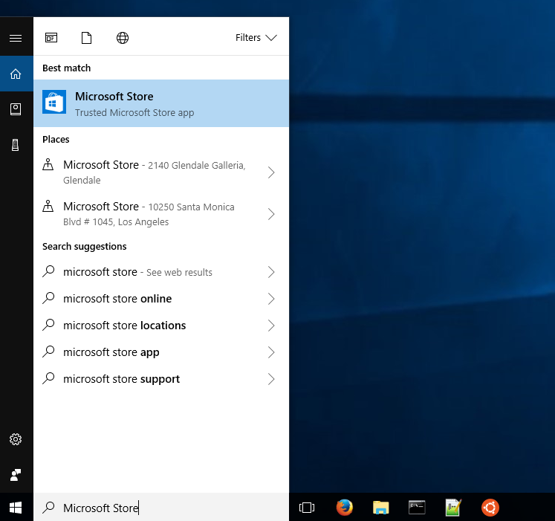555x521 pixels.
Task: Click 'Search suggestions' heading text
Action: pos(84,246)
